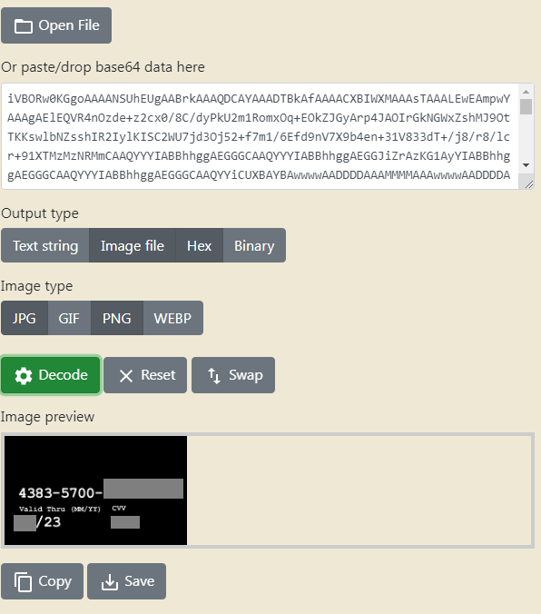The width and height of the screenshot is (541, 614).
Task: Click the copy pages icon
Action: pos(23,582)
